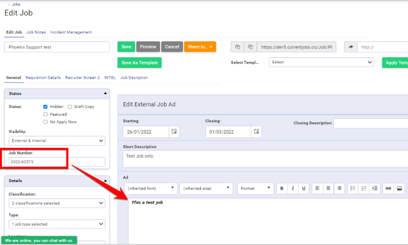Screen dimensions: 408x245
Task: Insert hyperlink in Ad editor
Action: click(388, 188)
